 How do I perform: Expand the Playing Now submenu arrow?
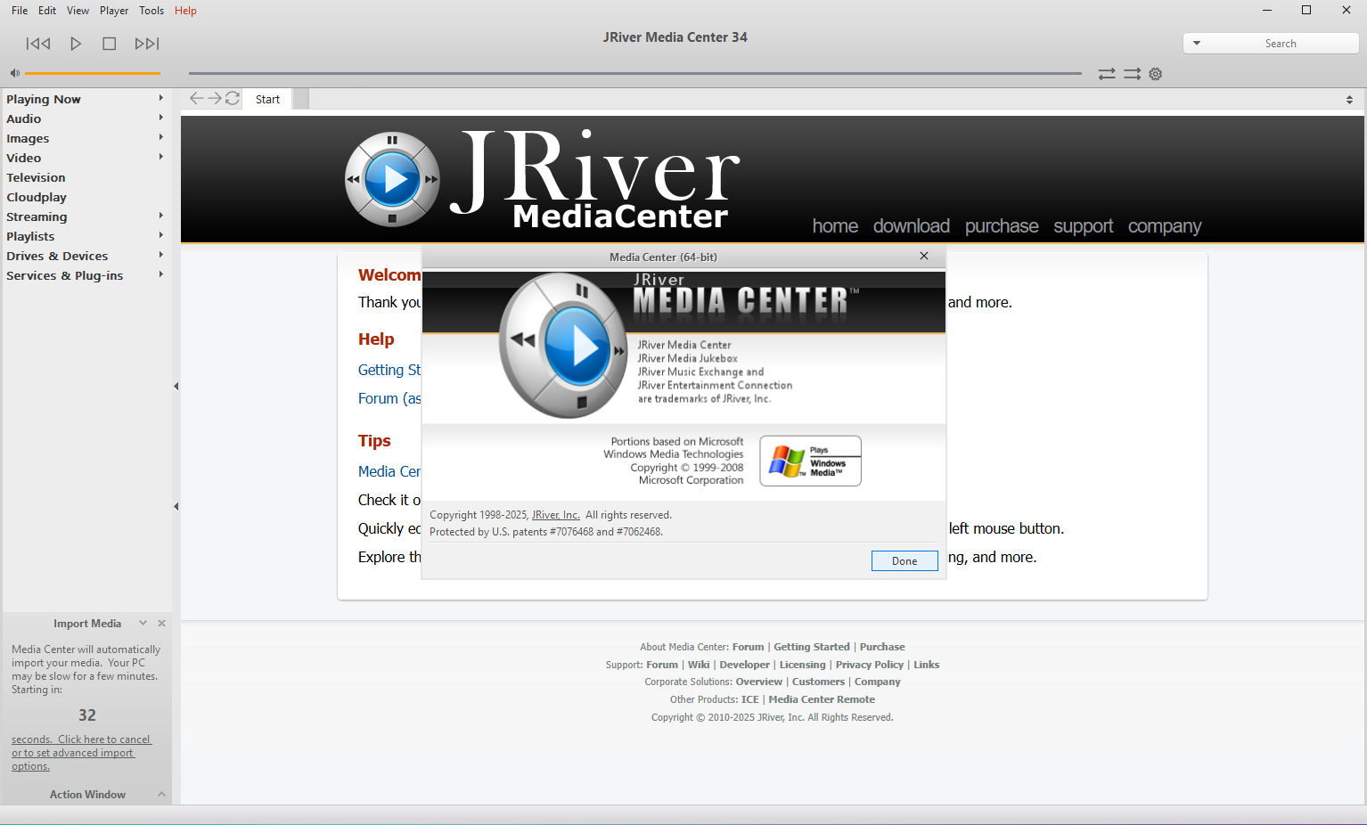point(160,98)
